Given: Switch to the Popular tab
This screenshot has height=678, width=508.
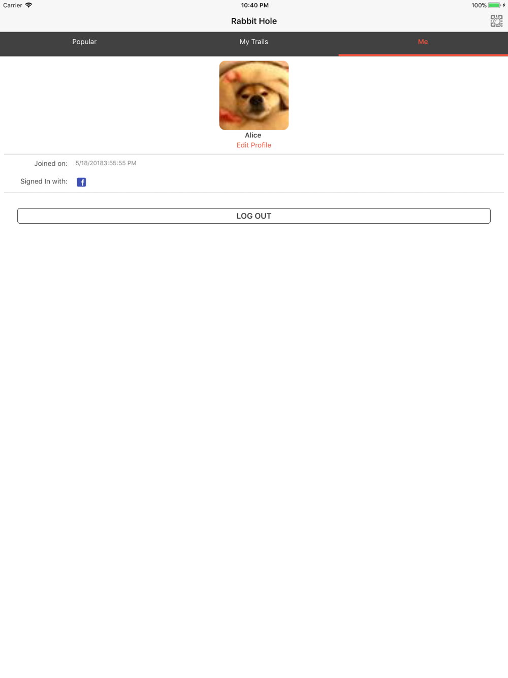Looking at the screenshot, I should click(84, 42).
